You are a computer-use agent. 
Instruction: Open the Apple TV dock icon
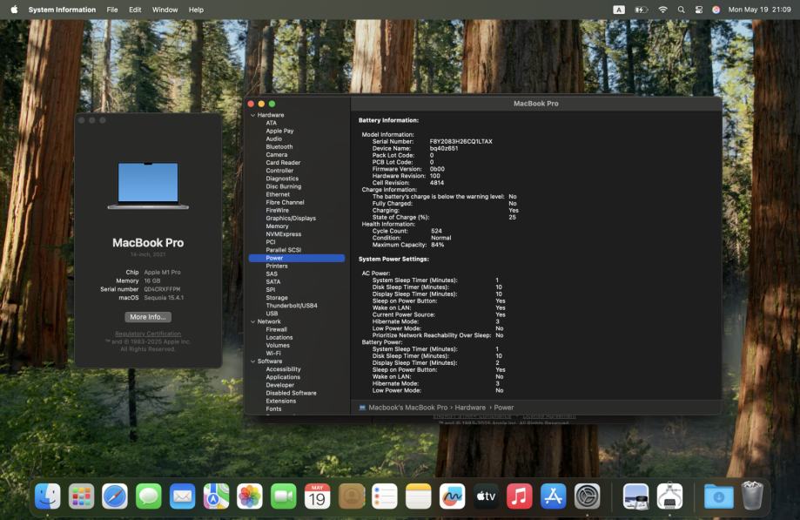click(486, 496)
